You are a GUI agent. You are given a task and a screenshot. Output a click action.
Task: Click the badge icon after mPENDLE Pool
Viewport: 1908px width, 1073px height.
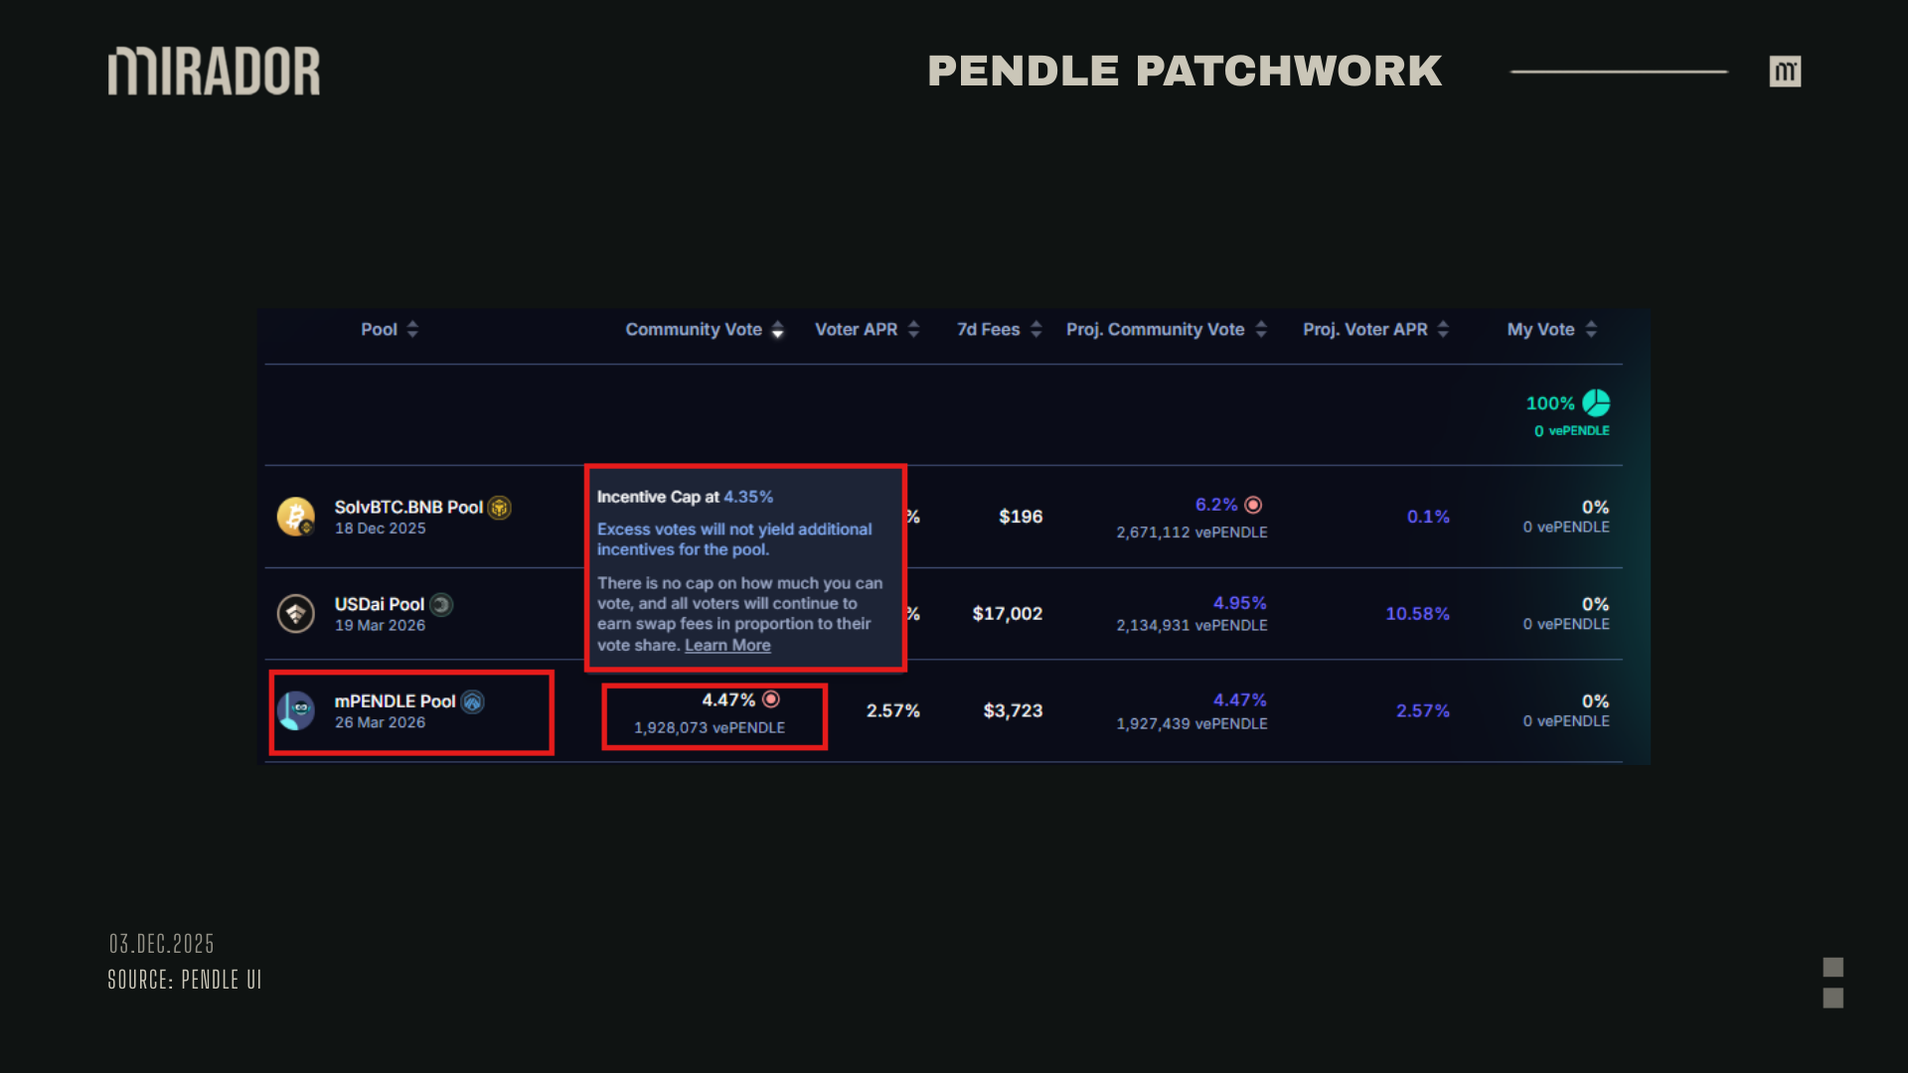473,701
